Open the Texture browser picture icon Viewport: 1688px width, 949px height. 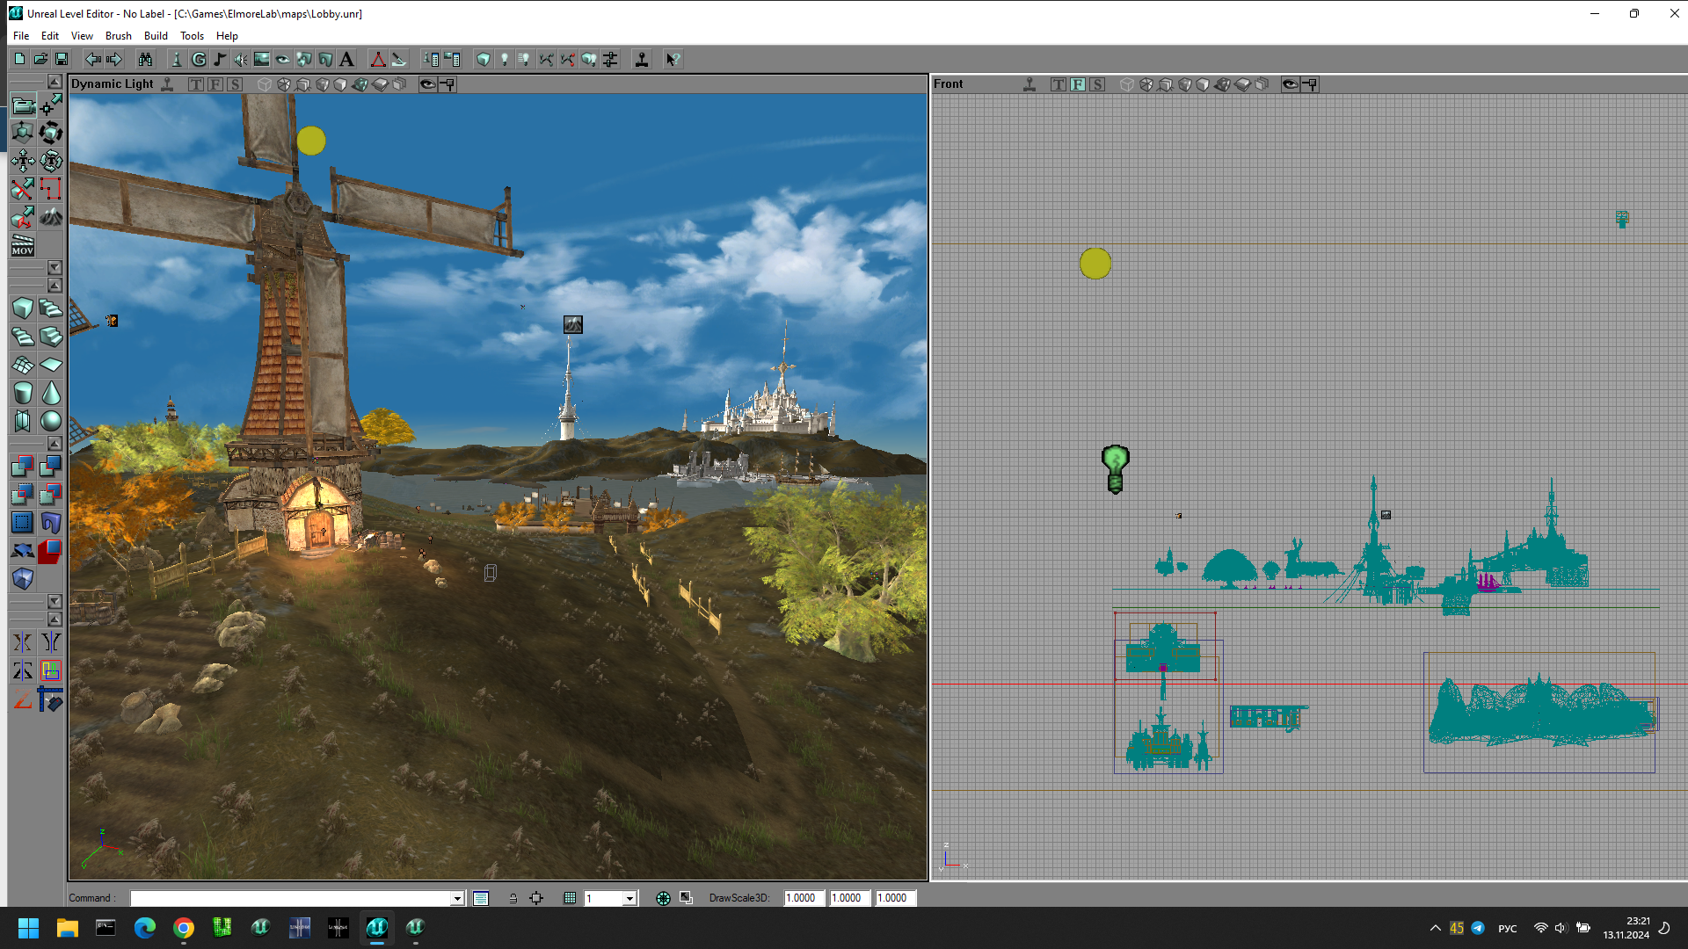coord(262,59)
